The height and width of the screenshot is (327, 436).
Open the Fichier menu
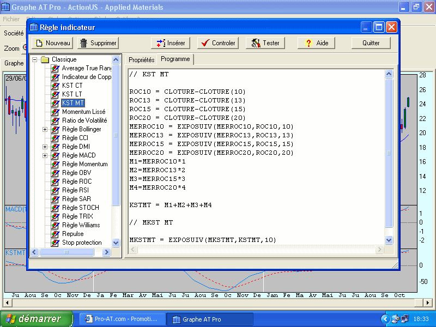[x=11, y=19]
